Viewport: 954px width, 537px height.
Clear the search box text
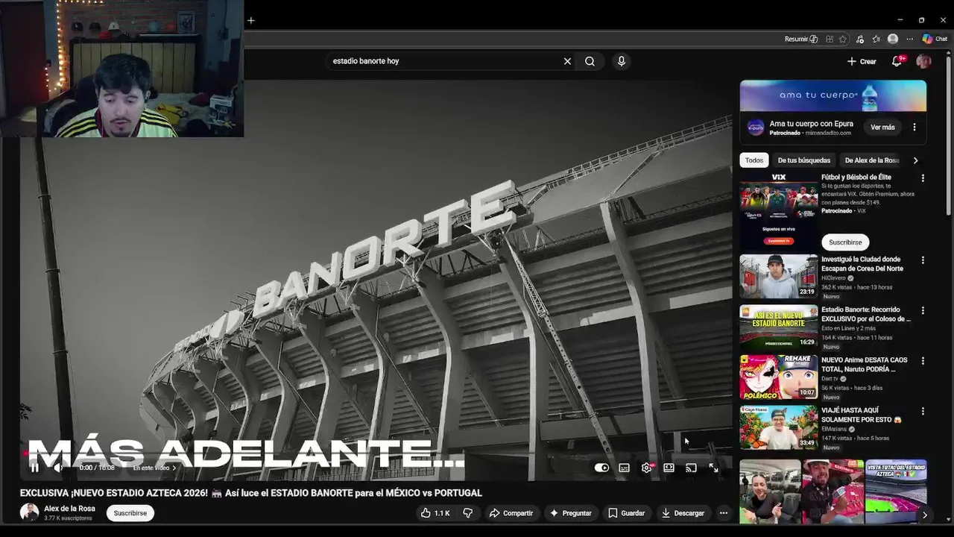click(567, 61)
